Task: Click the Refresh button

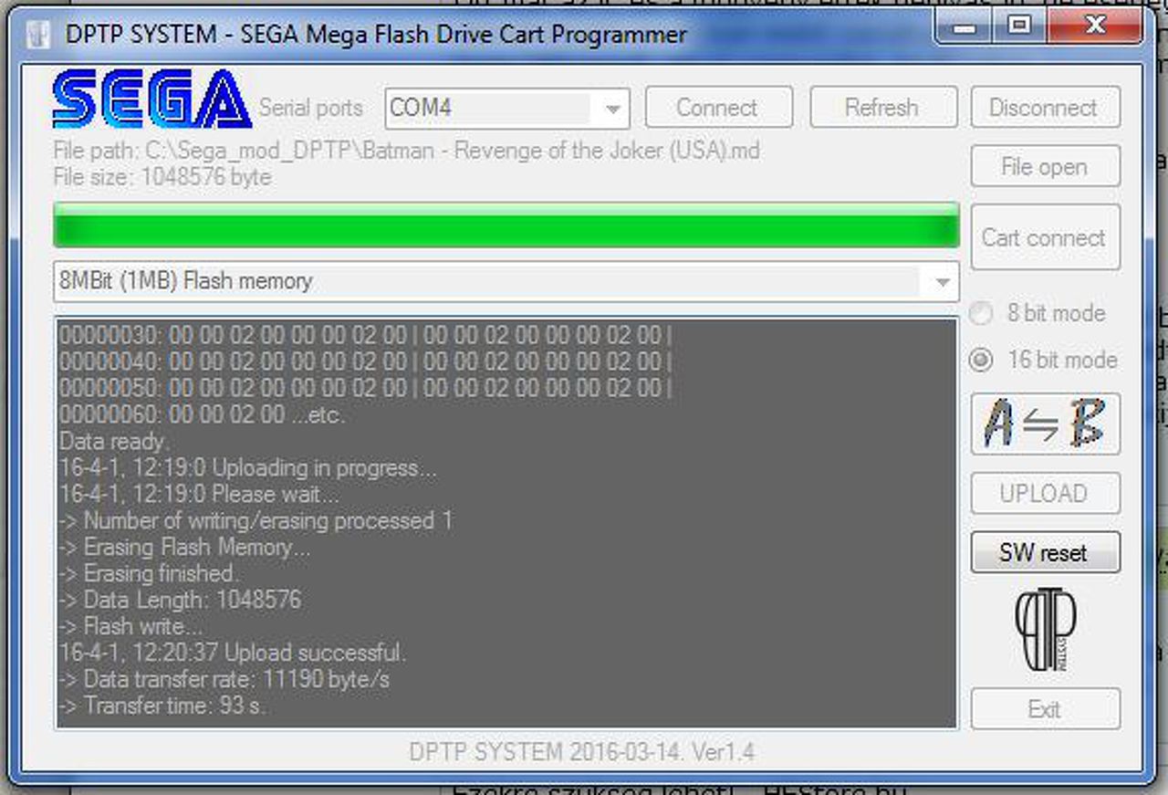Action: pyautogui.click(x=883, y=108)
